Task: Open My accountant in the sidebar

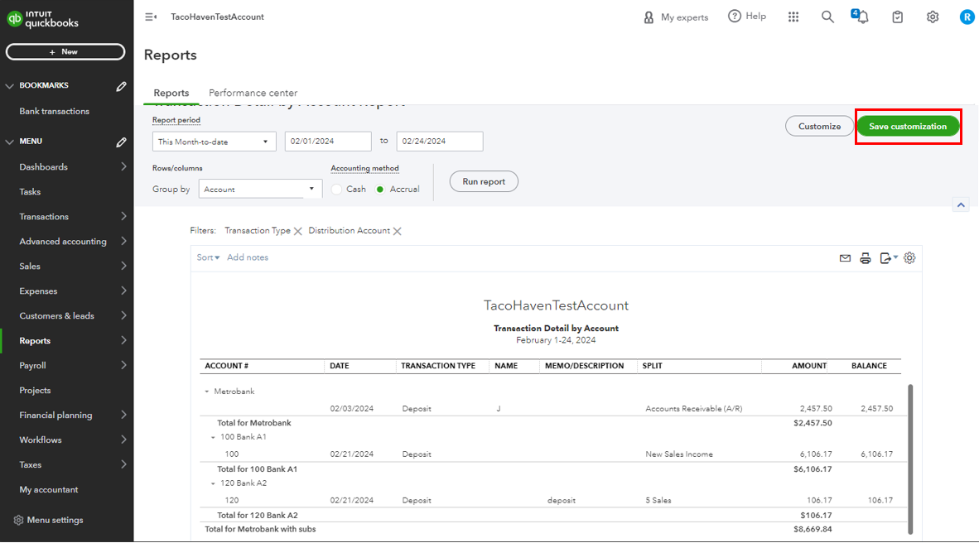Action: pos(67,490)
